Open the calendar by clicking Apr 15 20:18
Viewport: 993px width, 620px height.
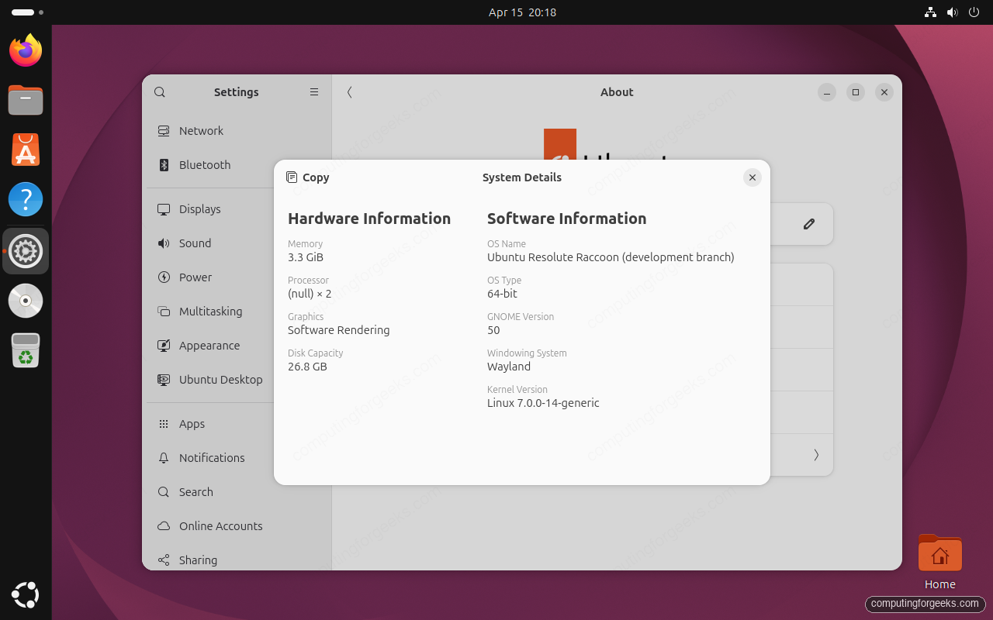522,12
